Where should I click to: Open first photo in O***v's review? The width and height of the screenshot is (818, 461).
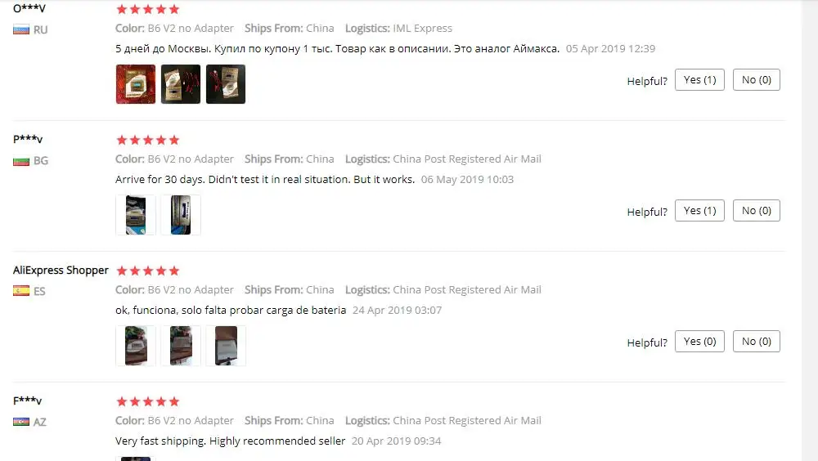coord(136,84)
